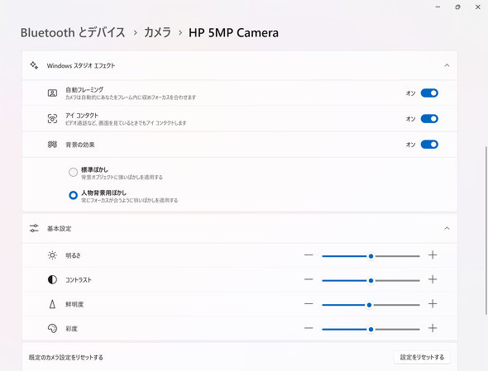Click 設定をリセットする button
Image resolution: width=488 pixels, height=371 pixels.
(422, 357)
